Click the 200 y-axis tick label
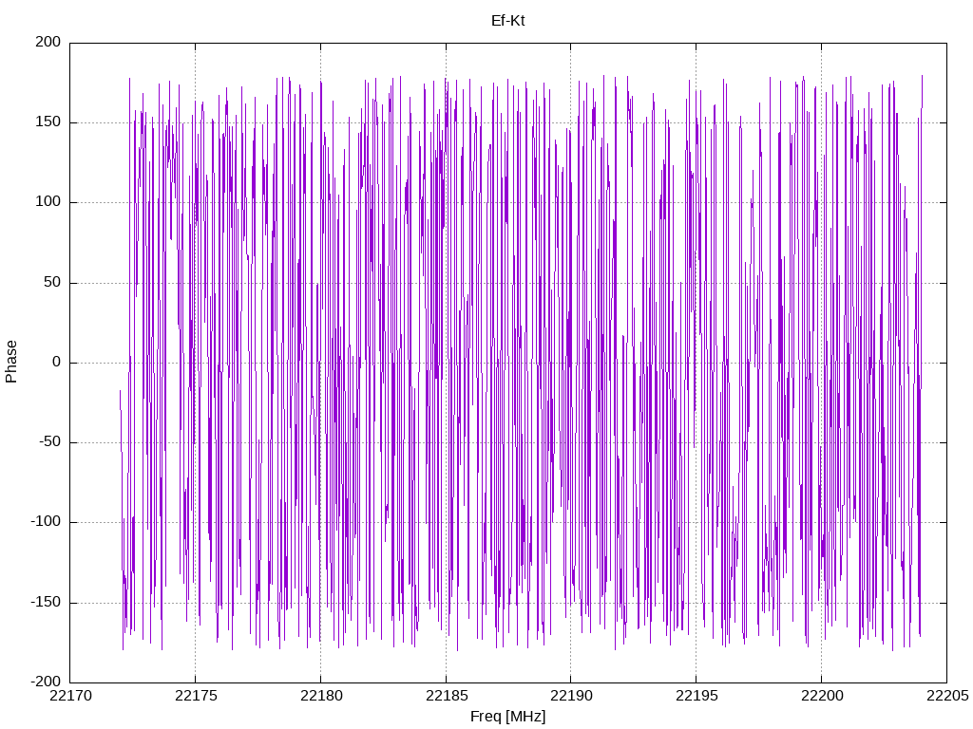 pos(48,42)
